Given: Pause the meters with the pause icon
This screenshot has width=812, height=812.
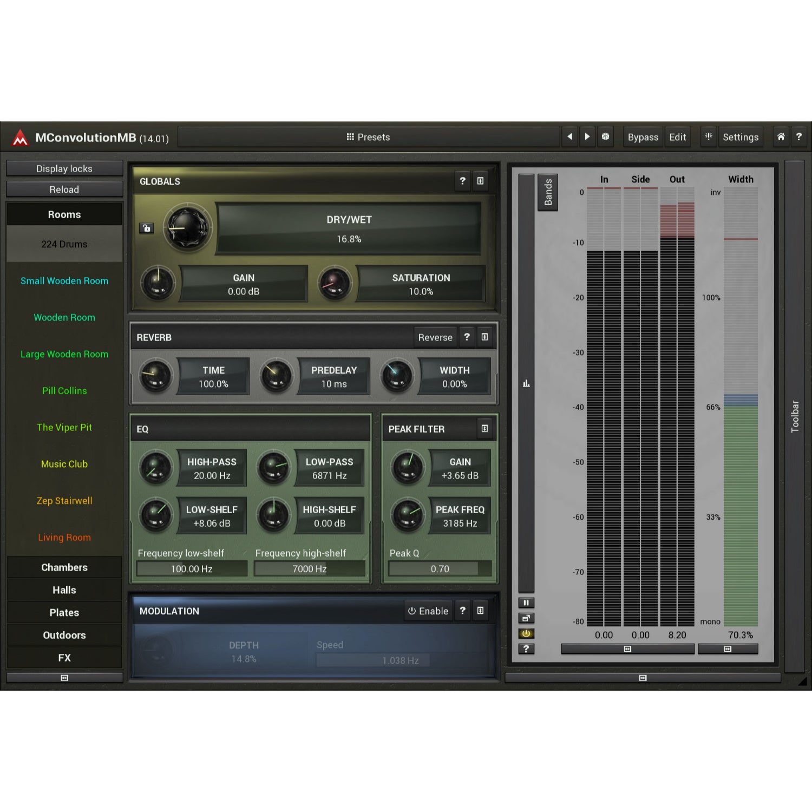Looking at the screenshot, I should pyautogui.click(x=526, y=603).
